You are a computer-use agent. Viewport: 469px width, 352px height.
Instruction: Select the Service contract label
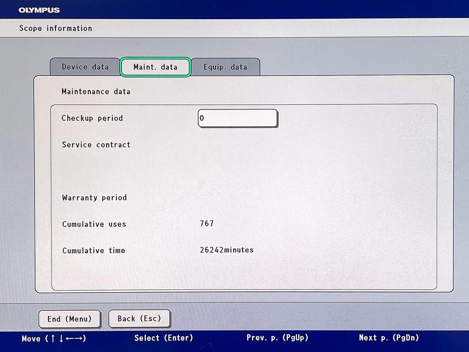coord(96,145)
